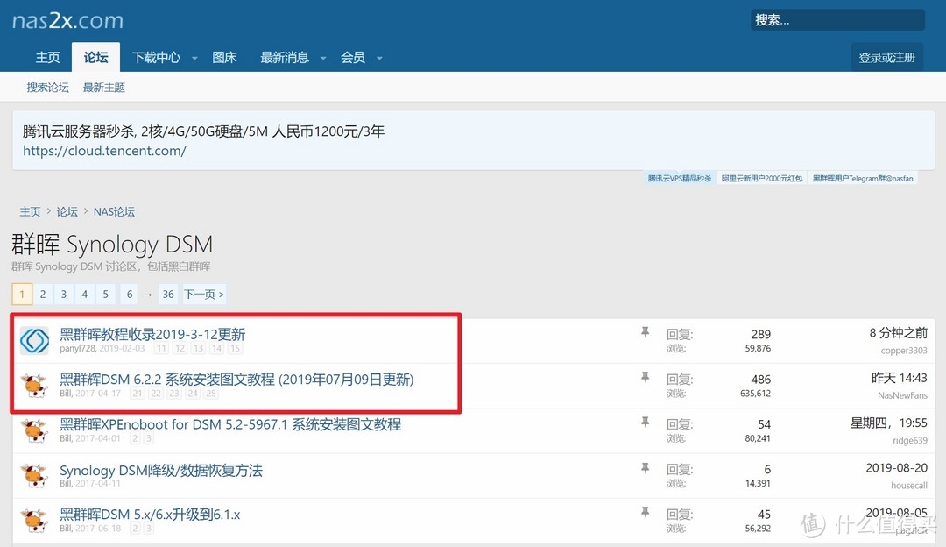Open thread 黑群晖XPEnoboot for DSM 5.2-5967.1 系统安装图文教程

[x=230, y=424]
